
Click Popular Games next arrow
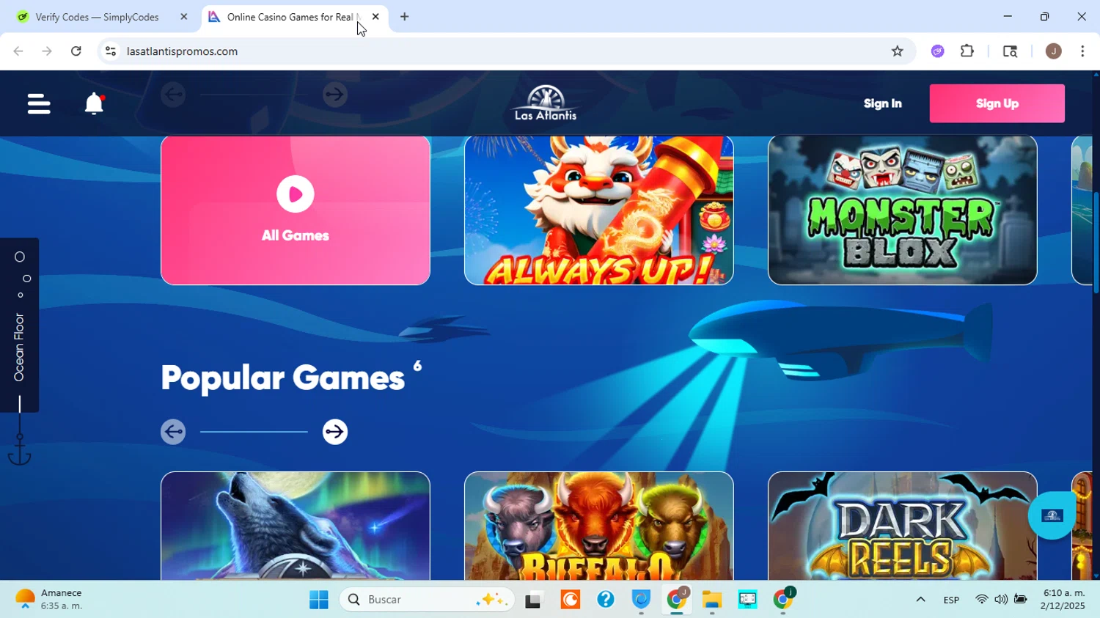tap(335, 432)
